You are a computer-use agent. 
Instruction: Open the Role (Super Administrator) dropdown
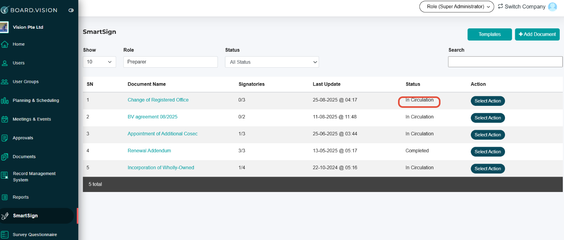457,7
